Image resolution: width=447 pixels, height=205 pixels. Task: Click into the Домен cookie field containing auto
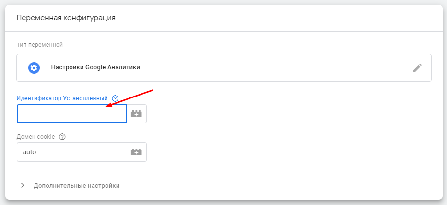(x=72, y=152)
